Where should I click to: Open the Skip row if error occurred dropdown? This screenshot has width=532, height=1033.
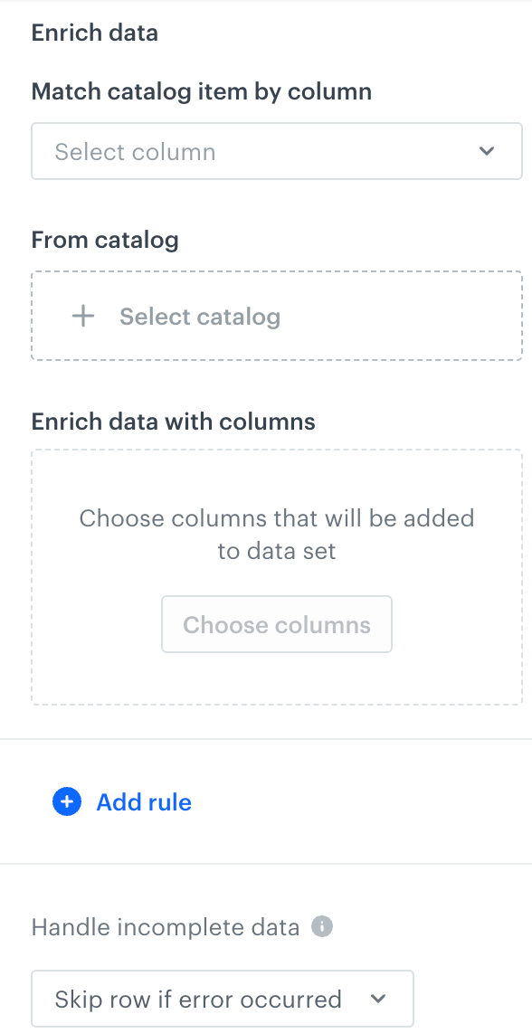tap(222, 998)
